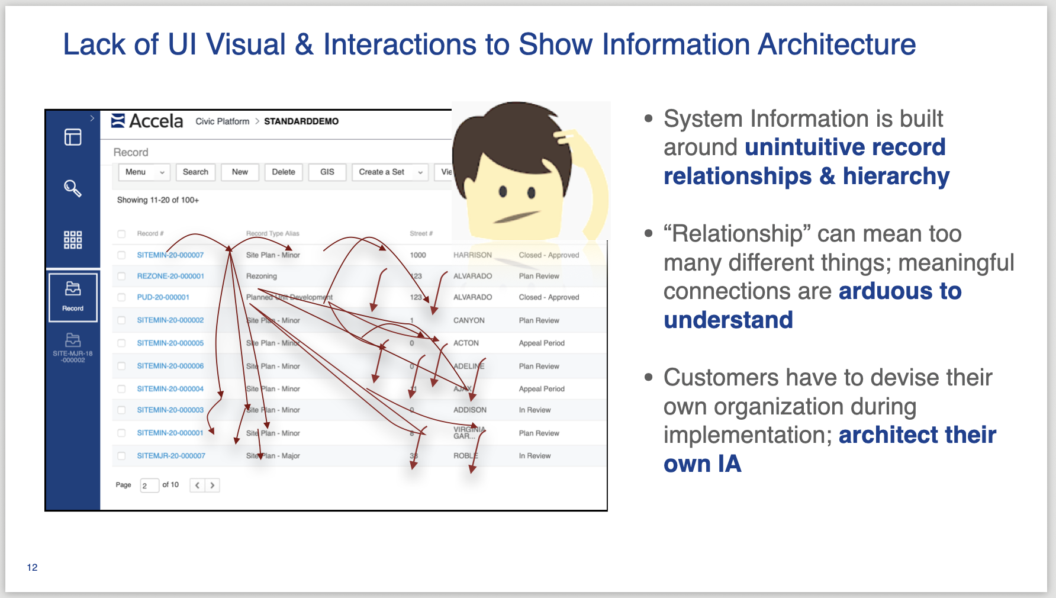This screenshot has width=1056, height=598.
Task: Tick the checkbox beside REZONE-20-000001
Action: pos(121,277)
